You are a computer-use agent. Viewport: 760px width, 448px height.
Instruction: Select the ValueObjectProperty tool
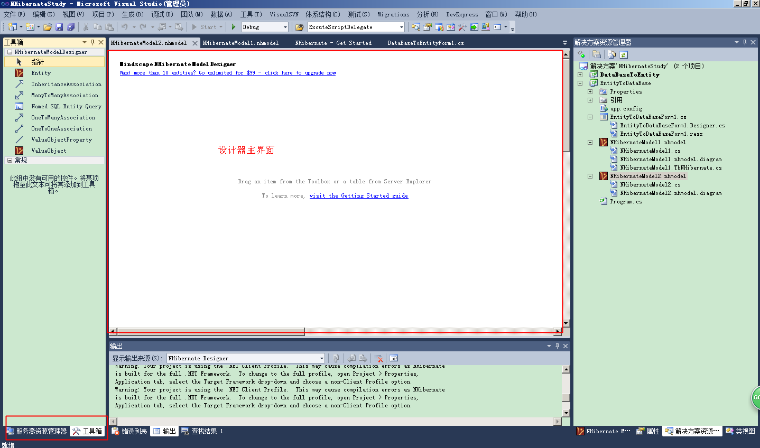54,139
